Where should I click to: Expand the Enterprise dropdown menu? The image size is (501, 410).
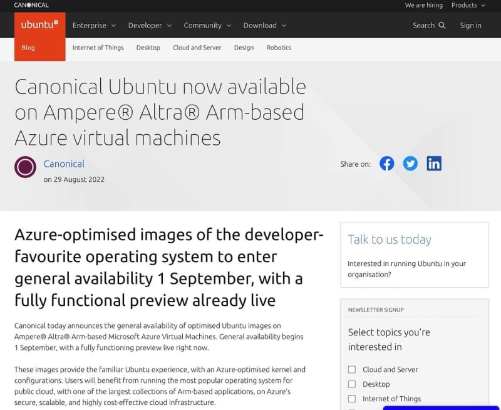click(x=94, y=26)
